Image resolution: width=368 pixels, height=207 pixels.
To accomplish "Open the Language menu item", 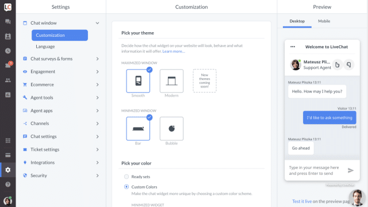I will point(45,47).
